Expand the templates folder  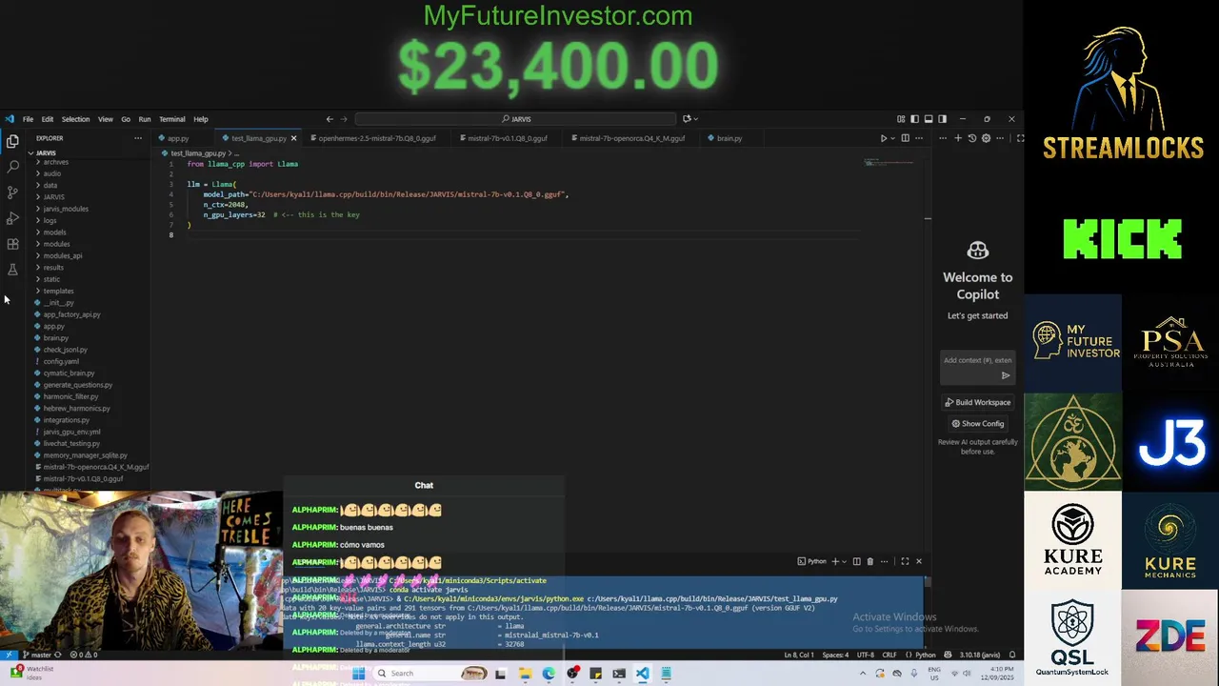58,291
